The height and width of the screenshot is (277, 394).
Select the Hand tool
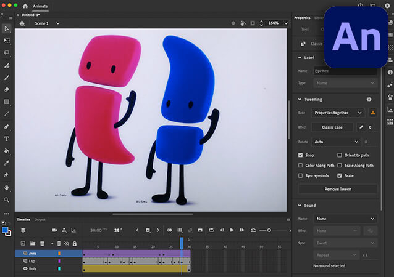[7, 188]
